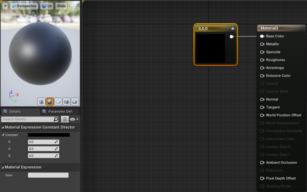Click the Show viewport button

click(x=61, y=6)
